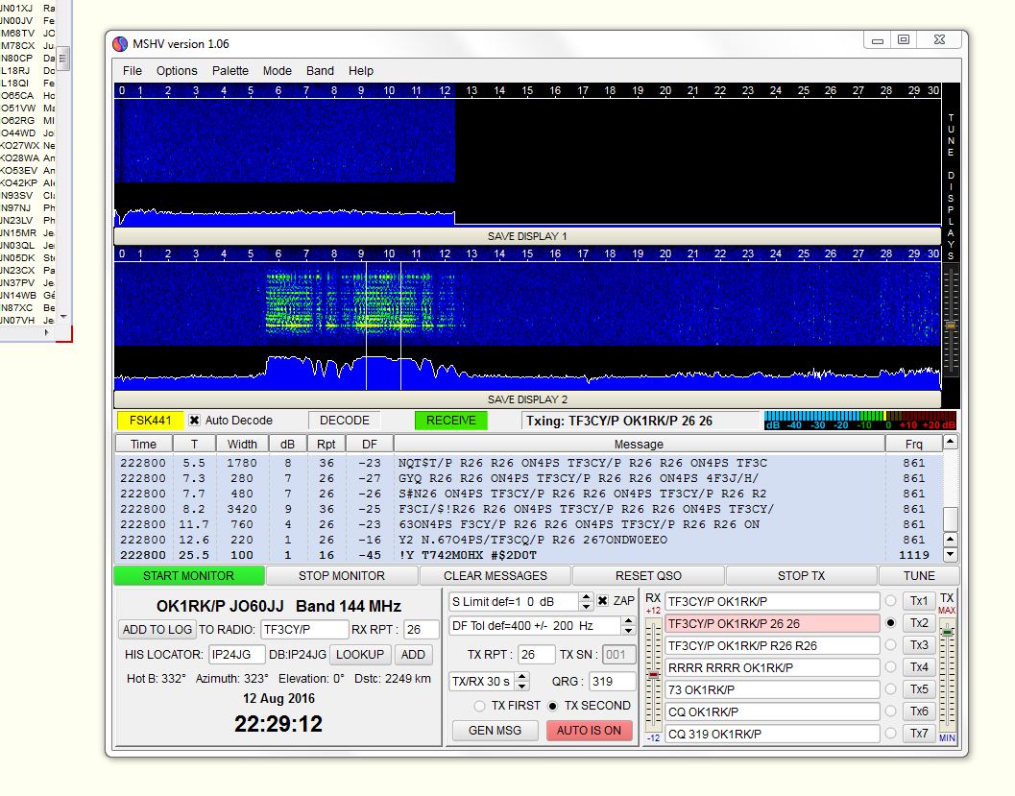The width and height of the screenshot is (1015, 796).
Task: Click the QRG input field
Action: click(612, 681)
